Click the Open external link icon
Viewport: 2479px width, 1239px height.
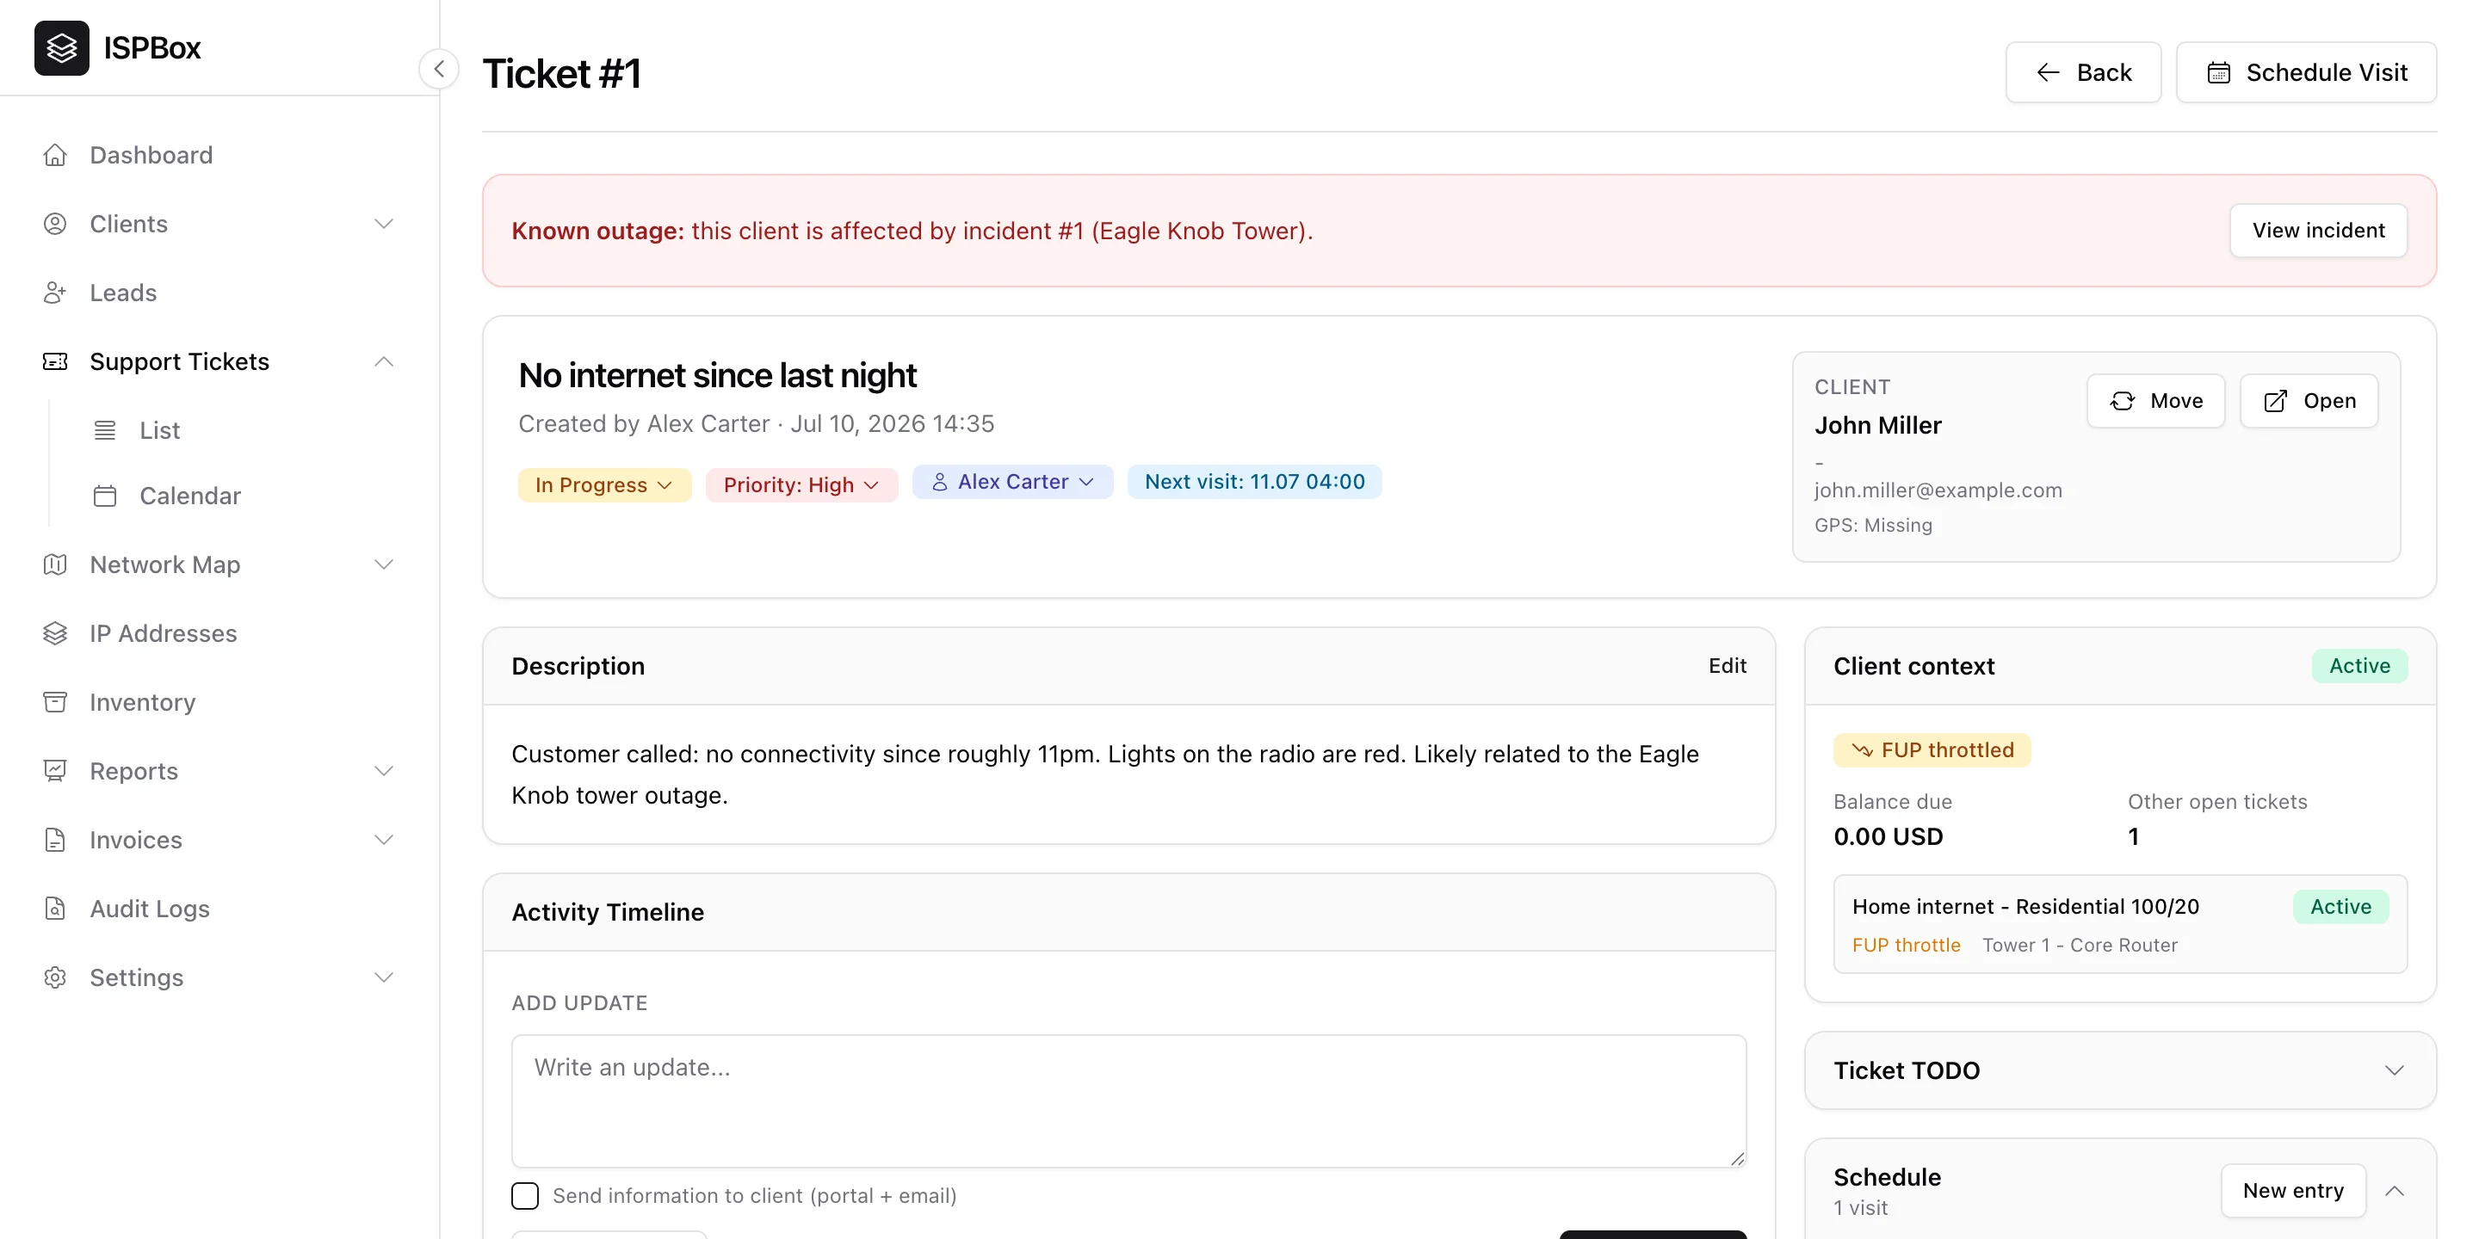tap(2275, 401)
